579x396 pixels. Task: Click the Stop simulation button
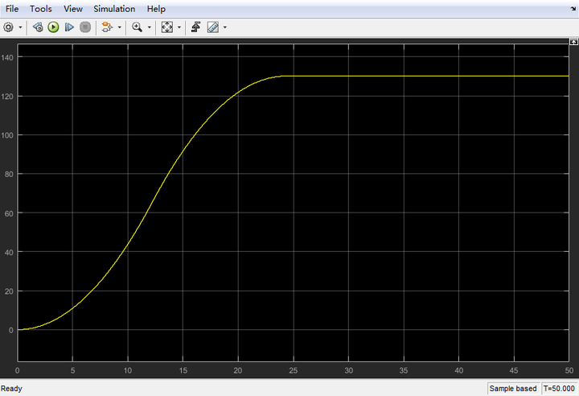click(x=85, y=27)
